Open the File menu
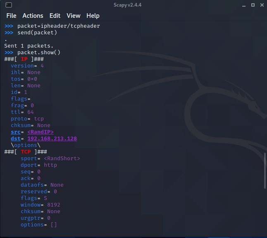 11,16
